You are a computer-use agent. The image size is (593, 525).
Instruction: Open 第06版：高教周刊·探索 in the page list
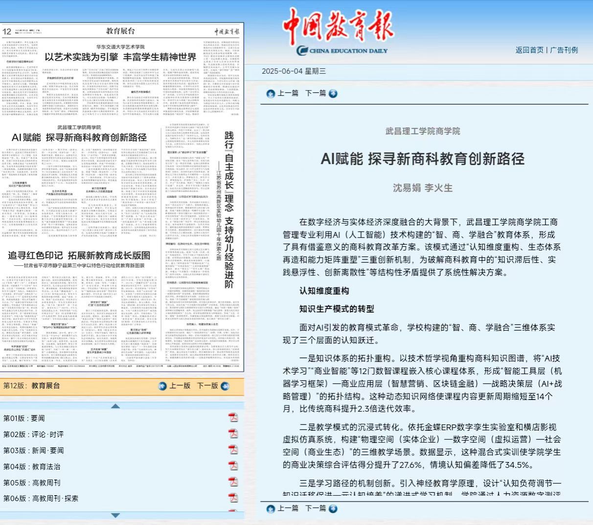coord(41,499)
